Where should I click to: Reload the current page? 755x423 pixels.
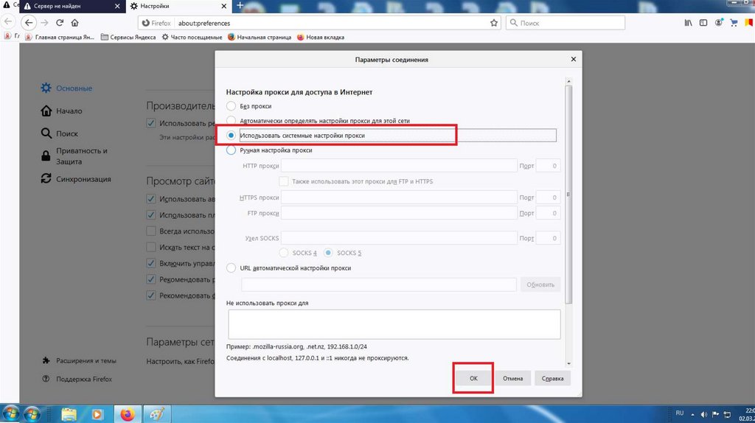60,23
